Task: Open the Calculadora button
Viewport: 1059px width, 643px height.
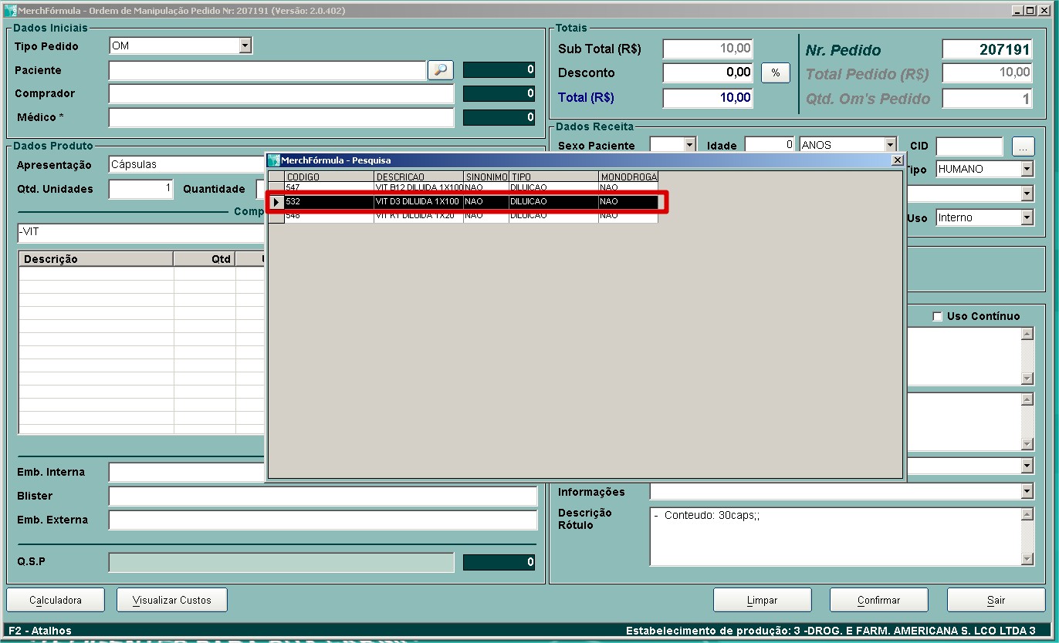Action: pos(56,600)
